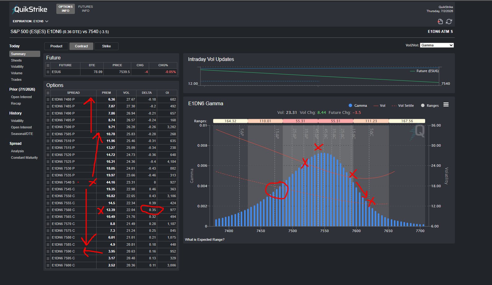Click the PDF export icon
Viewport: 492px width, 285px height.
[440, 21]
